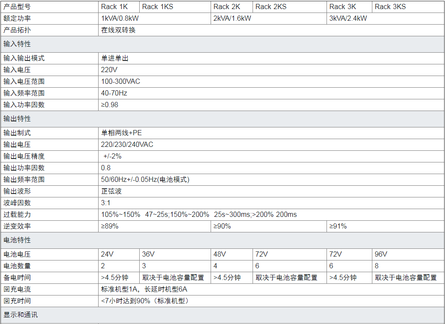Select the 2kVA/1.6kW rated power cell
The height and width of the screenshot is (324, 445).
click(x=232, y=18)
